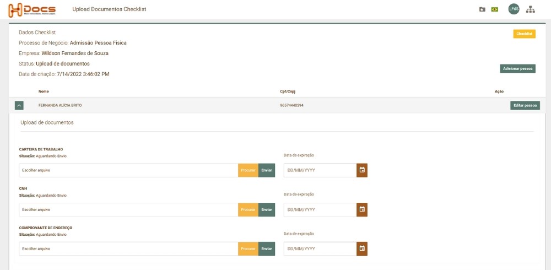Click the HDocs logo

(x=32, y=10)
